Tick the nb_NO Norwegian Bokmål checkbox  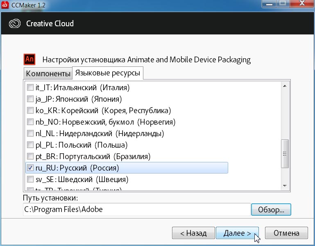30,122
